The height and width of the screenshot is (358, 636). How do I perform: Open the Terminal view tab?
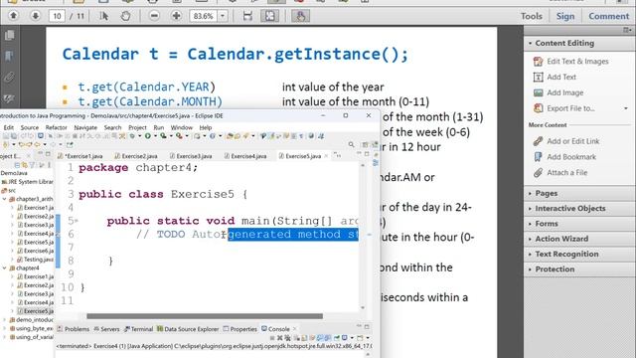pos(138,329)
